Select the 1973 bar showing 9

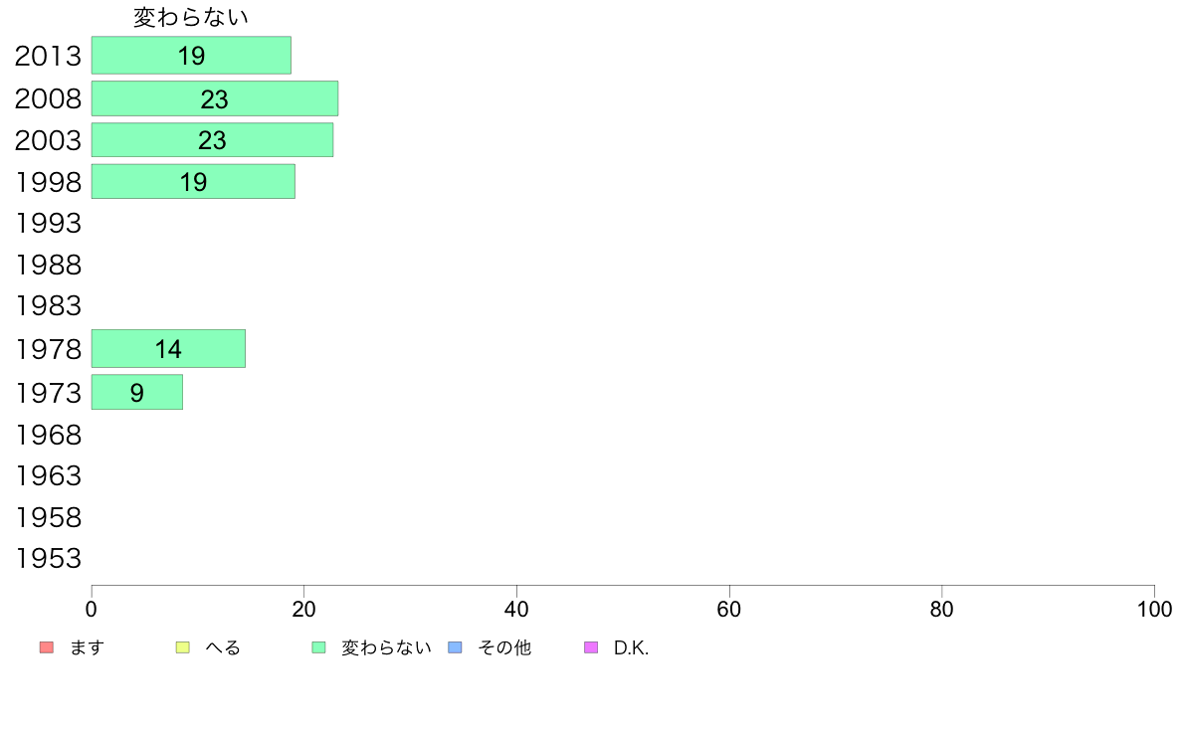[137, 392]
